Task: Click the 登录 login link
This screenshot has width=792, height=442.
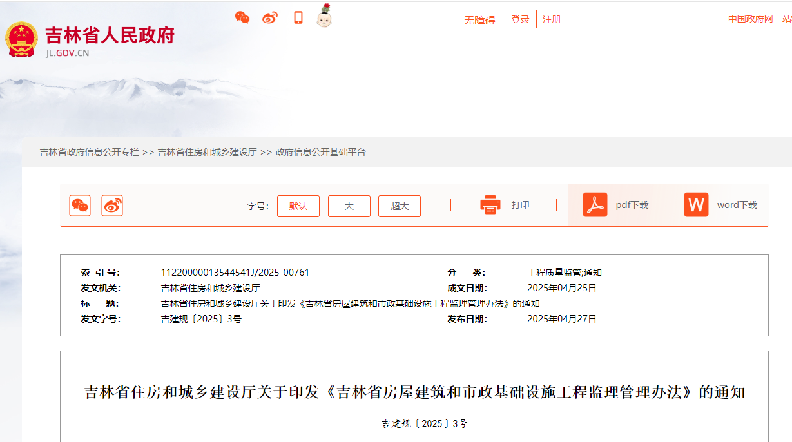Action: click(519, 19)
